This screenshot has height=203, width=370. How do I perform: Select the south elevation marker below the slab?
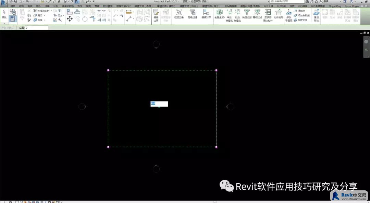156,168
